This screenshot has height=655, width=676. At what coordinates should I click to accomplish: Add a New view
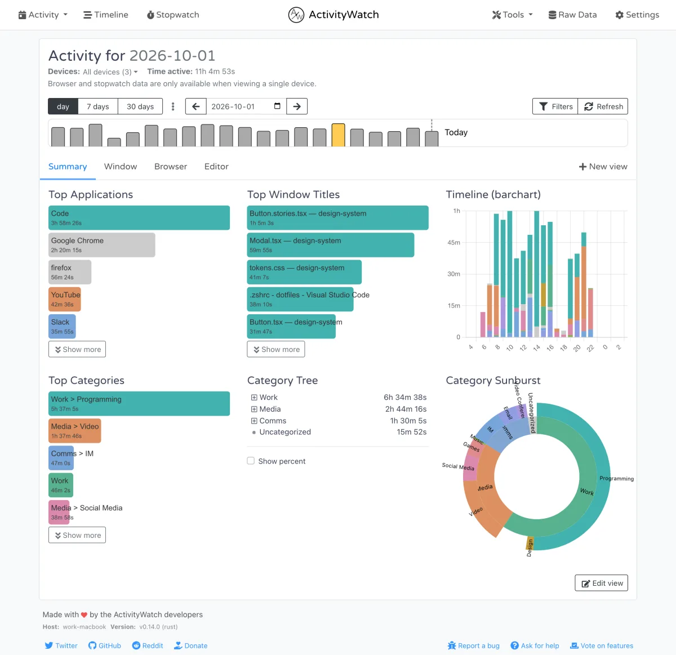coord(603,167)
